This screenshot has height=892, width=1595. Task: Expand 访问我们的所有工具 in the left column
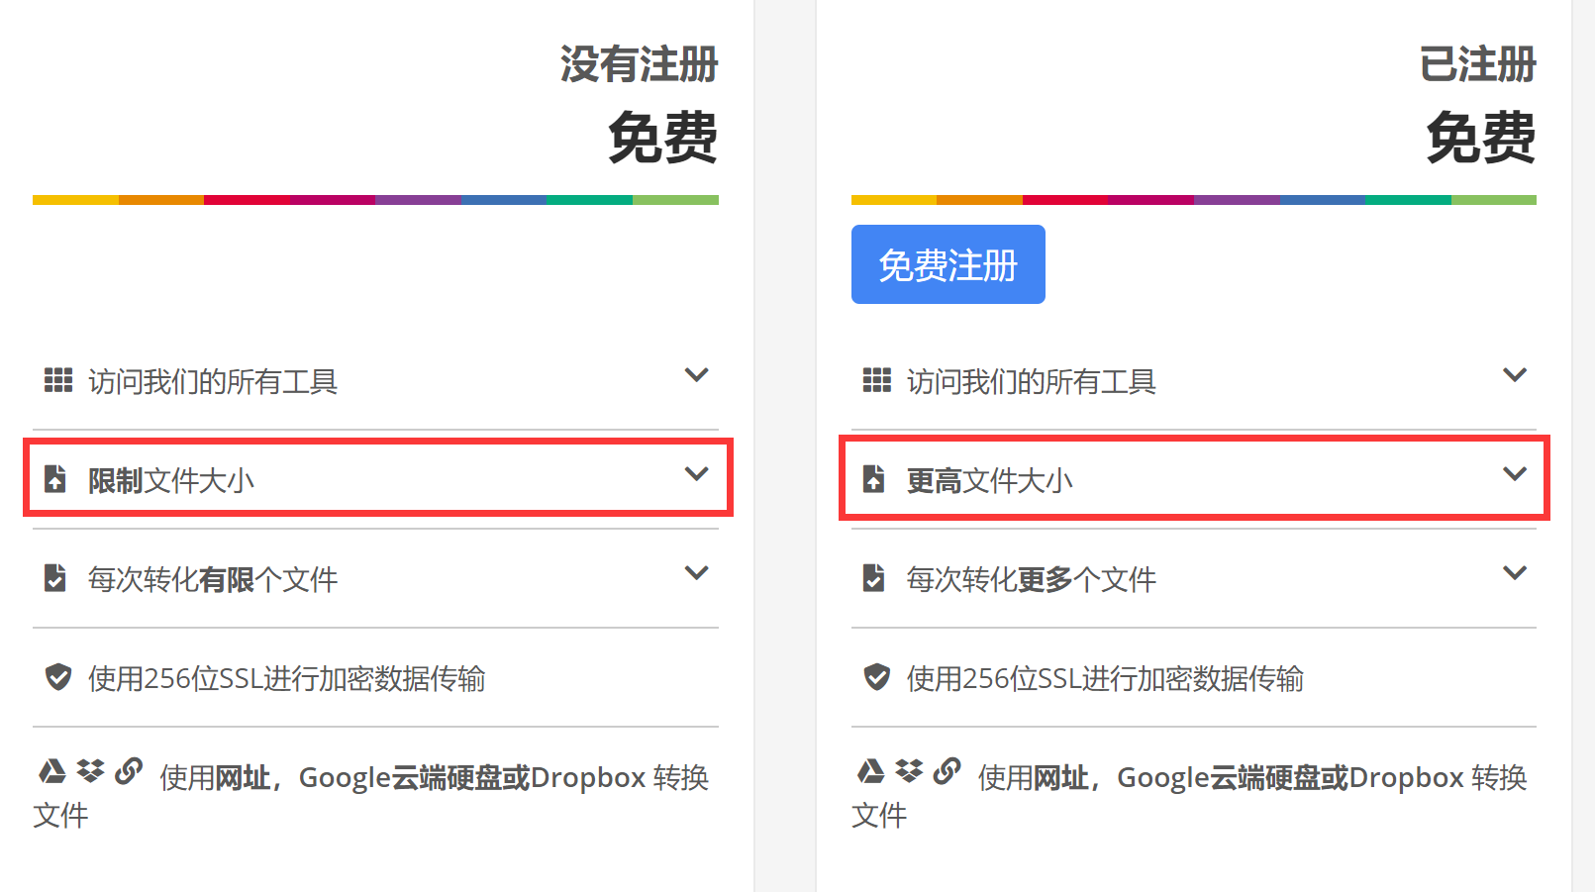pos(696,375)
